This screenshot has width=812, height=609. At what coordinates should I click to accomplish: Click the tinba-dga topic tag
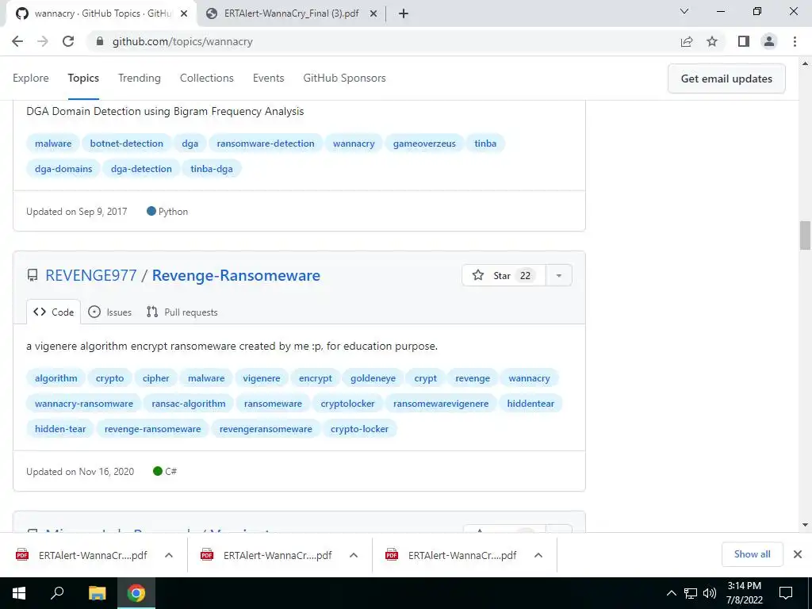tap(211, 169)
